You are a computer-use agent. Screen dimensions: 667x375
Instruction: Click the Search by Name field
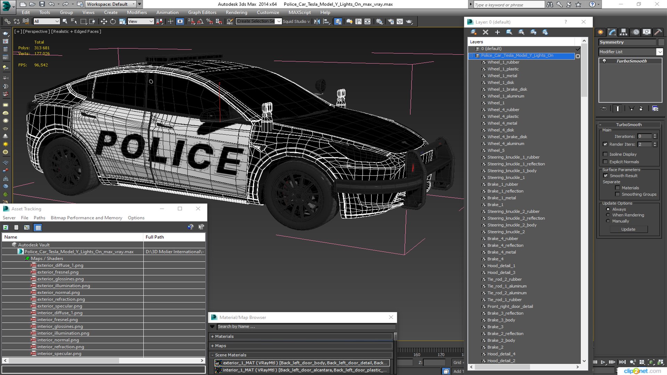click(306, 327)
